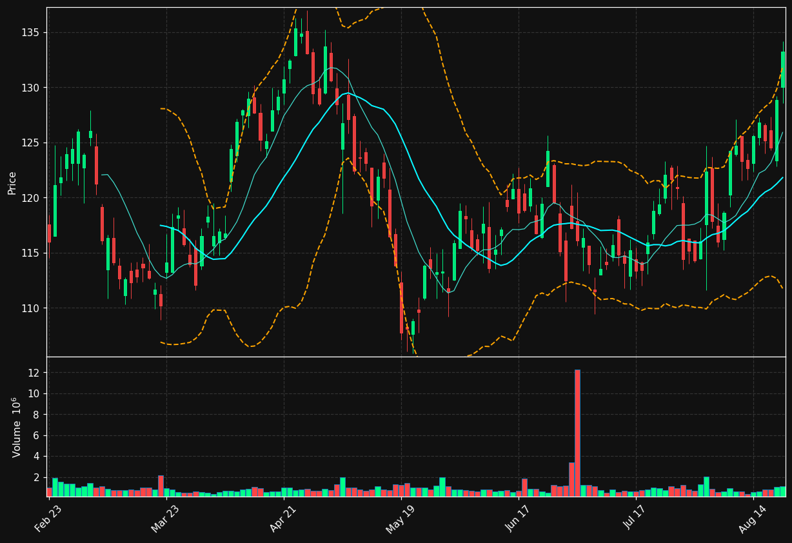Click the Price axis title
The width and height of the screenshot is (792, 543).
(12, 183)
